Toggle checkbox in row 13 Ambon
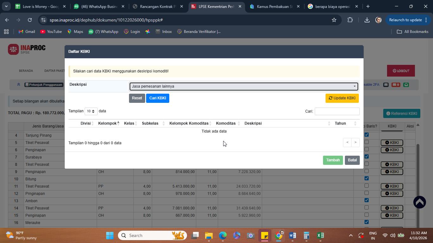This screenshot has width=433, height=243. coord(366,200)
